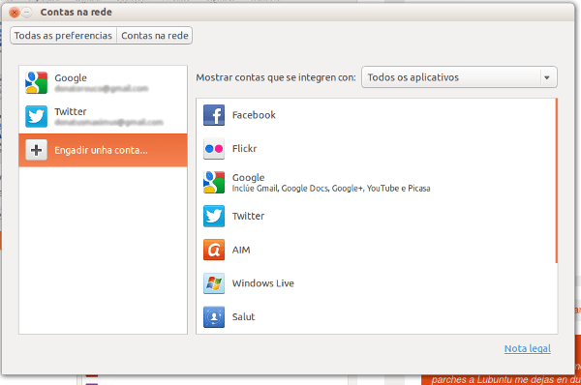Select the Engadir unha conta... entry
This screenshot has width=581, height=385.
pos(103,150)
